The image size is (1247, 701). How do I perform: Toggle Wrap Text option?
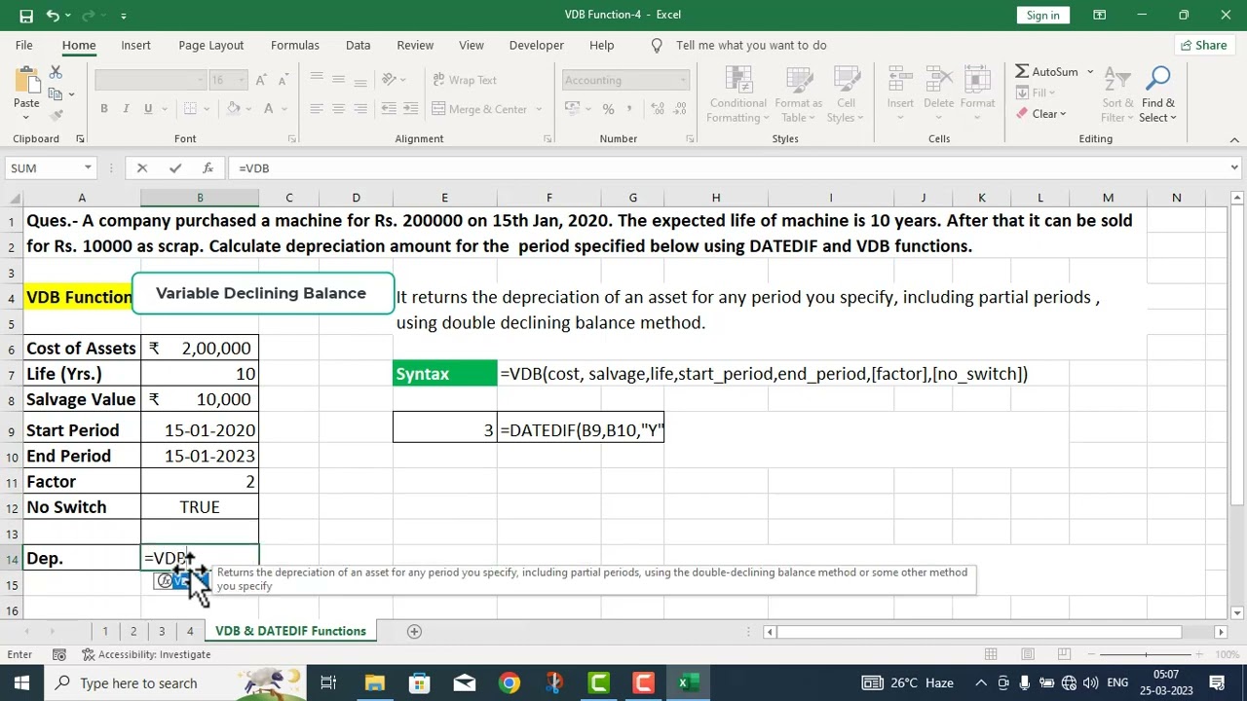click(464, 80)
